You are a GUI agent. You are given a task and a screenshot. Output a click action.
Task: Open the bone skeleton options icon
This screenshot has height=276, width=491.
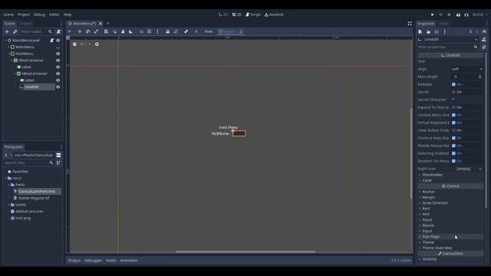click(x=186, y=31)
